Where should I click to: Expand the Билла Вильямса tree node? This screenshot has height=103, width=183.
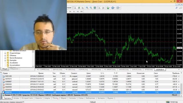pyautogui.click(x=5, y=58)
